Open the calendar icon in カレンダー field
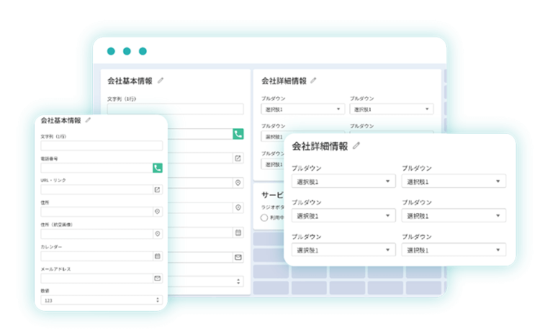 158,256
